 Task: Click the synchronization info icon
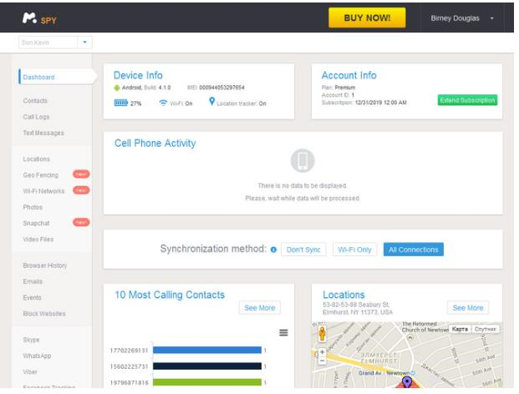(x=272, y=250)
